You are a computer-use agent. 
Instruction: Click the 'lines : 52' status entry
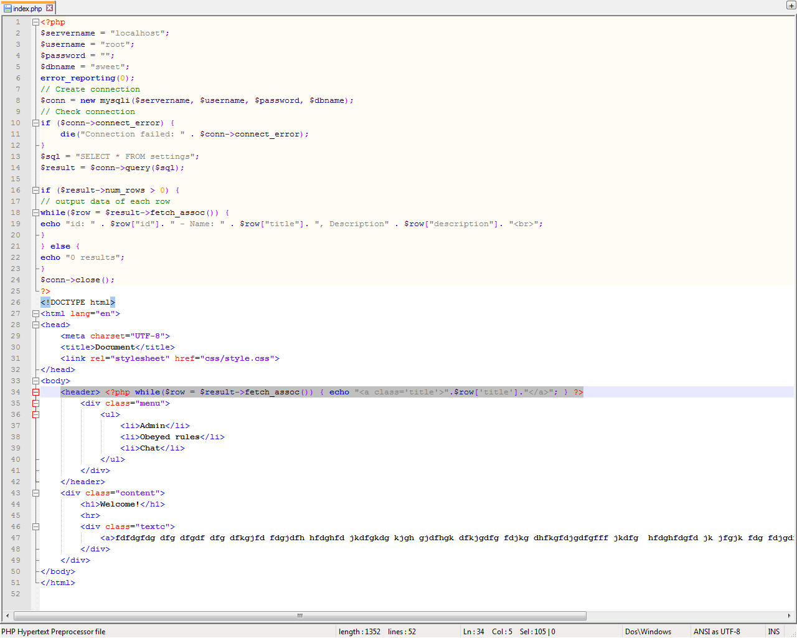click(402, 631)
